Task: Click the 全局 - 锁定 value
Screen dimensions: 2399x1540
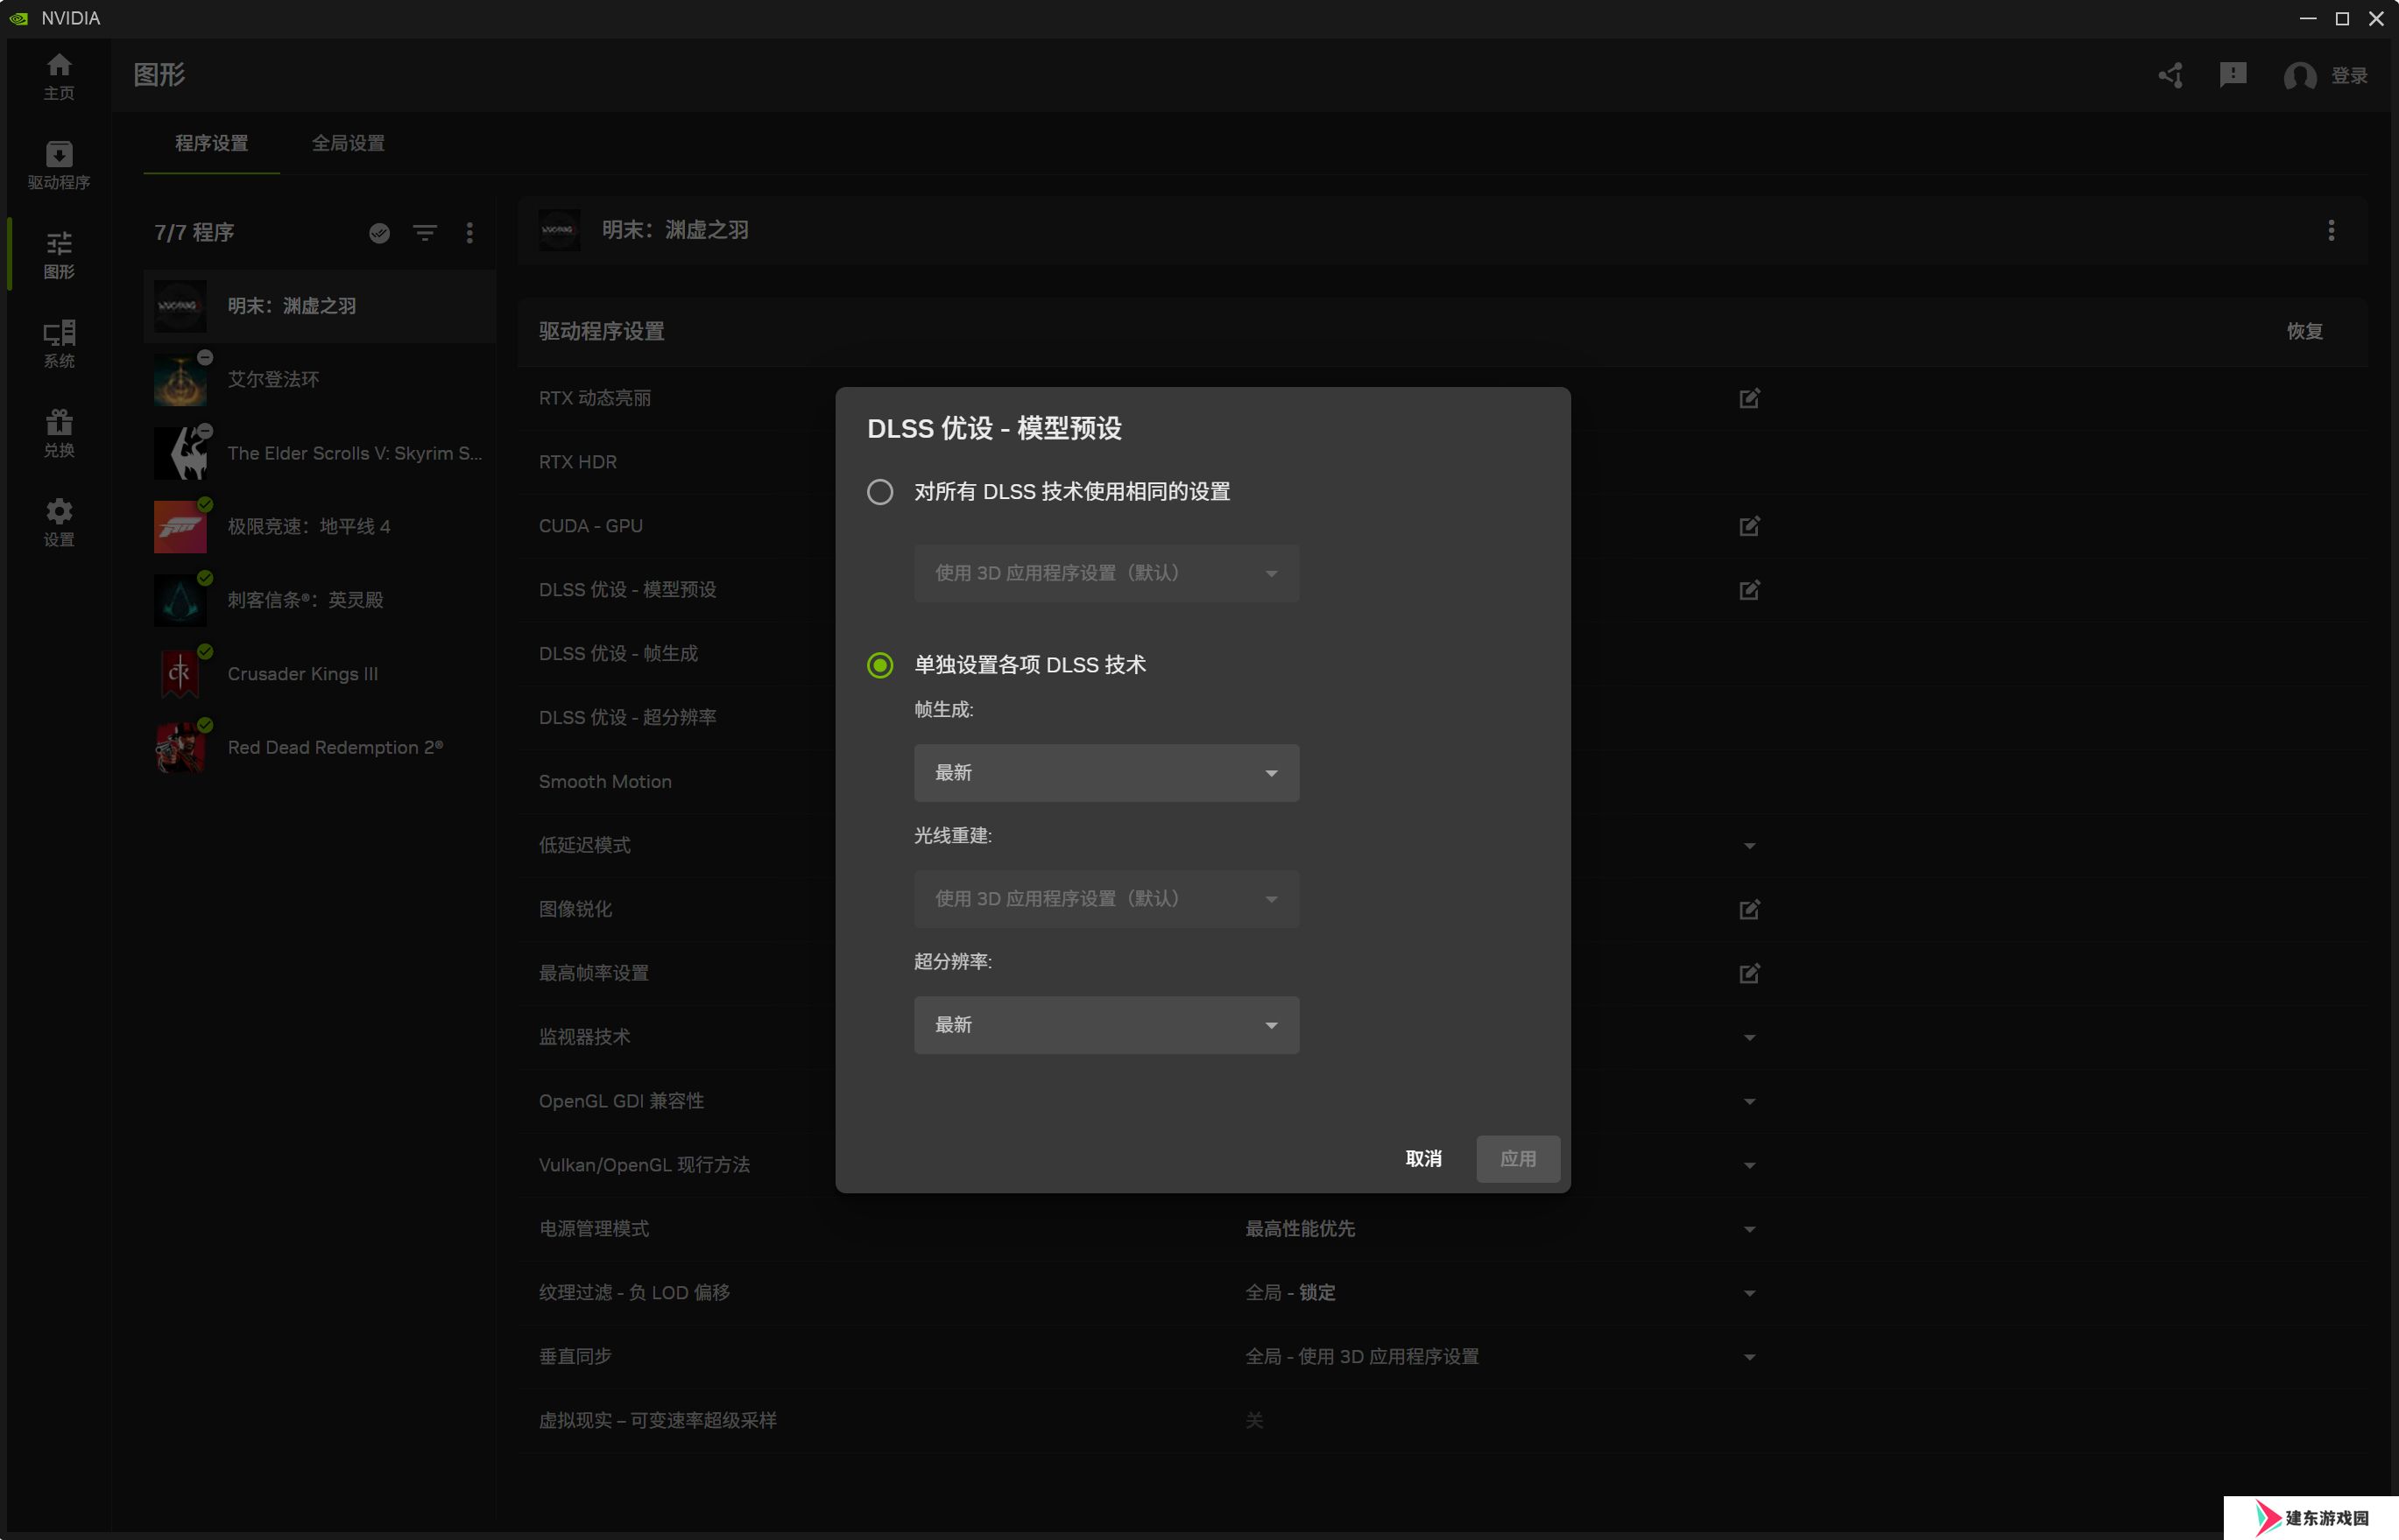Action: pos(1289,1293)
